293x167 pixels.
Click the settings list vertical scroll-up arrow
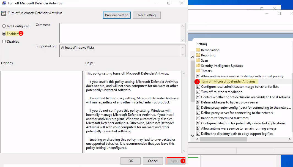coord(193,57)
